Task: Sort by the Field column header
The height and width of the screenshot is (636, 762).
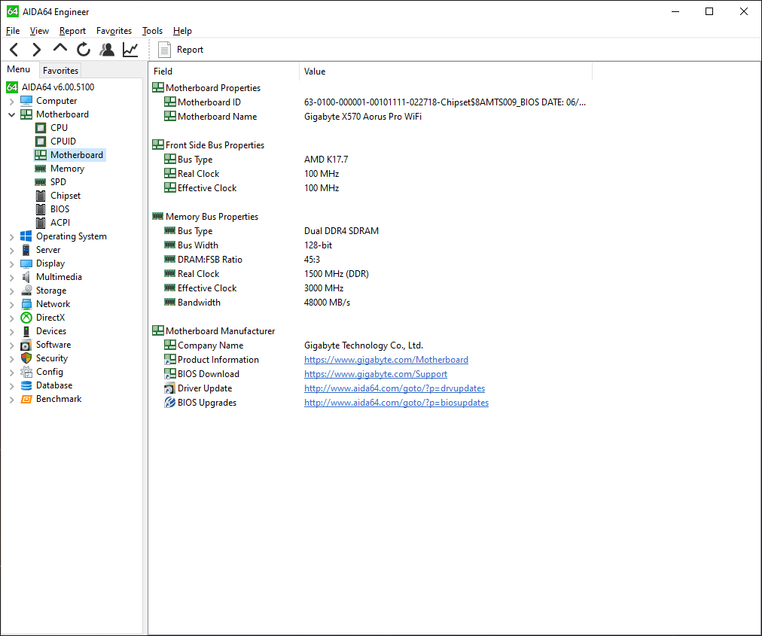Action: tap(224, 72)
